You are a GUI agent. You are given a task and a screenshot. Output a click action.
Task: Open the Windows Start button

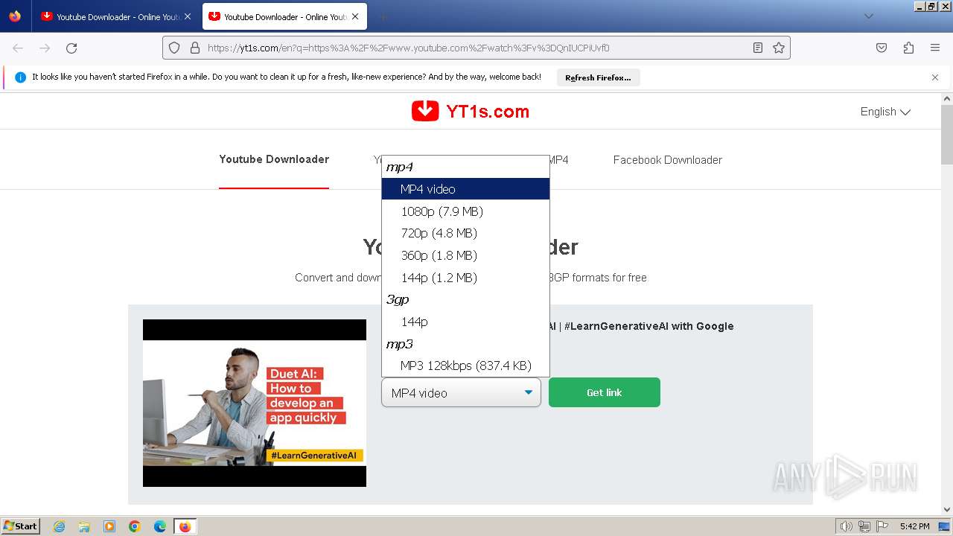(21, 526)
